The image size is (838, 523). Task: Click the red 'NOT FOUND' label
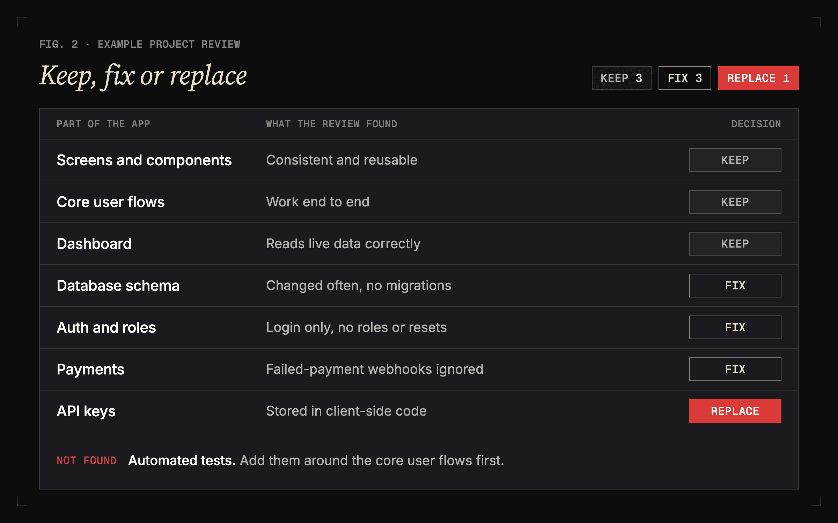point(87,461)
